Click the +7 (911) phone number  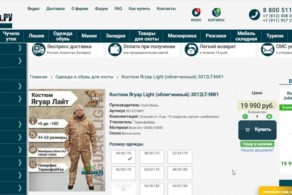[277, 21]
